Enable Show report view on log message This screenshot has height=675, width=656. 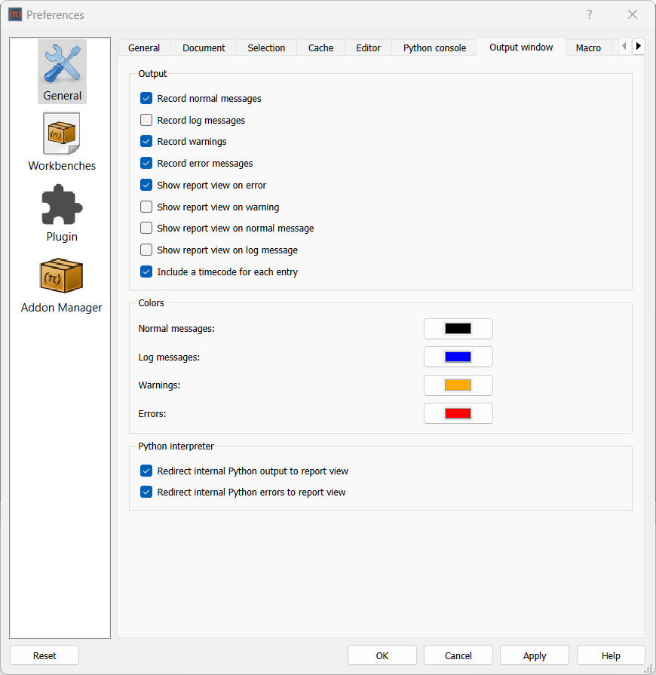click(x=146, y=250)
